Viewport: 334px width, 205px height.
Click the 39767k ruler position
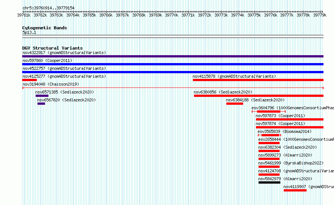tap(122, 15)
